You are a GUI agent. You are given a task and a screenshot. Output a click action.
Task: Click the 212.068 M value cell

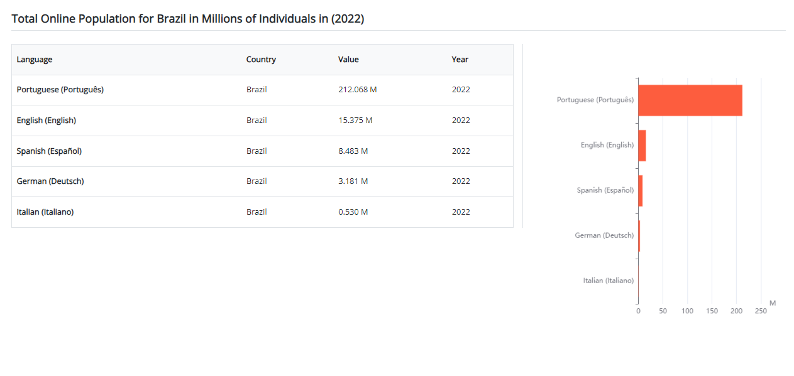click(x=357, y=90)
